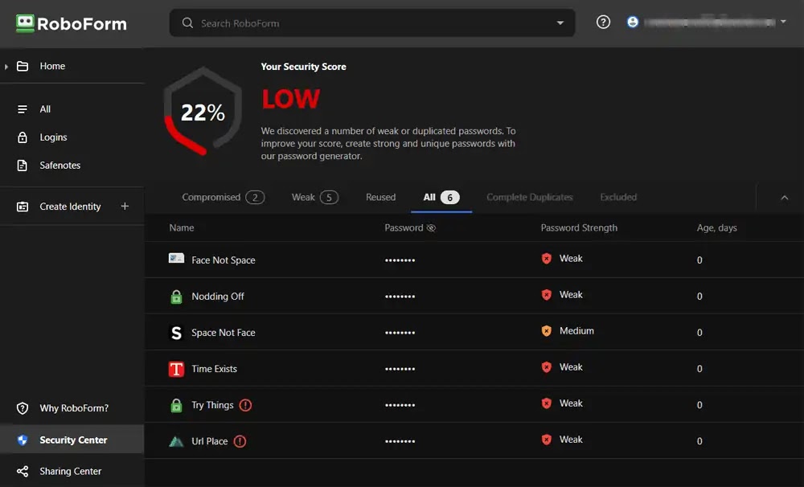Select the Time Exists entry name
This screenshot has width=804, height=487.
click(x=214, y=369)
